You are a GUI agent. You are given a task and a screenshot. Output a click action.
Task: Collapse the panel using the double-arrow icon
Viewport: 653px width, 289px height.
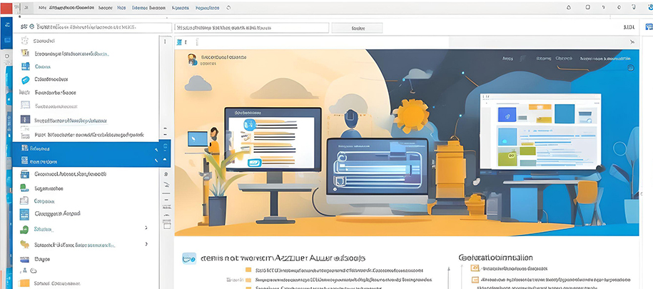click(631, 42)
